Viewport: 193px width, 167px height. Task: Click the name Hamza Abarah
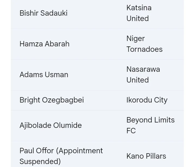[44, 44]
